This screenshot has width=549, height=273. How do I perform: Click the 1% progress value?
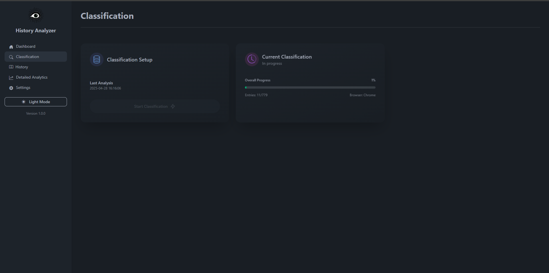(x=373, y=80)
